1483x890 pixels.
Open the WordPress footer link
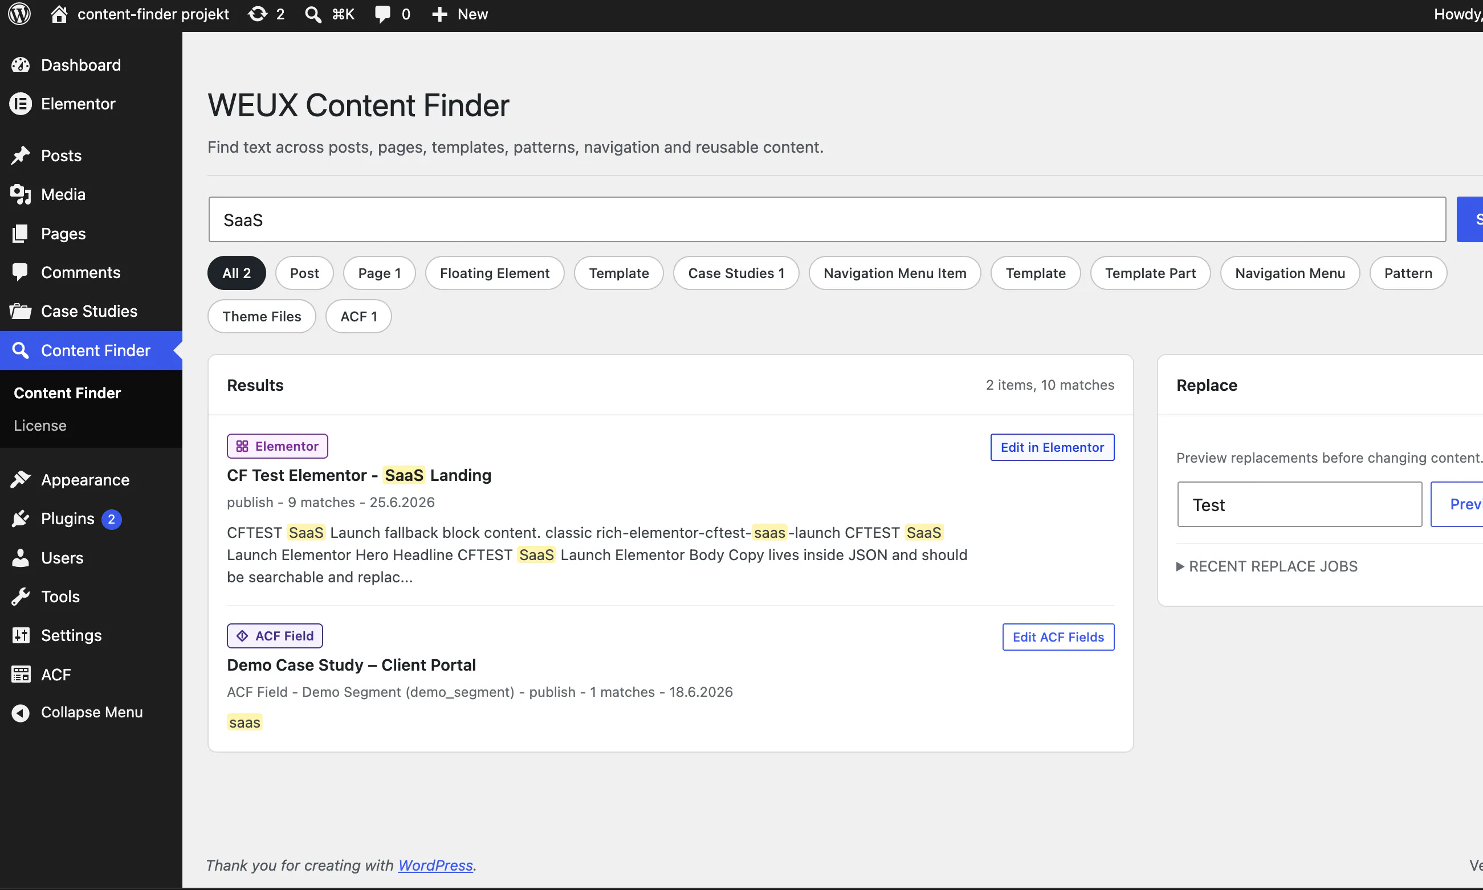click(x=435, y=865)
